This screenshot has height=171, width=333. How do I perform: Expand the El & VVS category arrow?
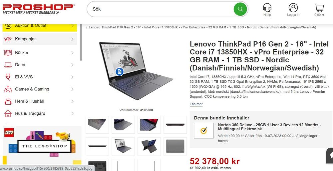click(x=72, y=77)
